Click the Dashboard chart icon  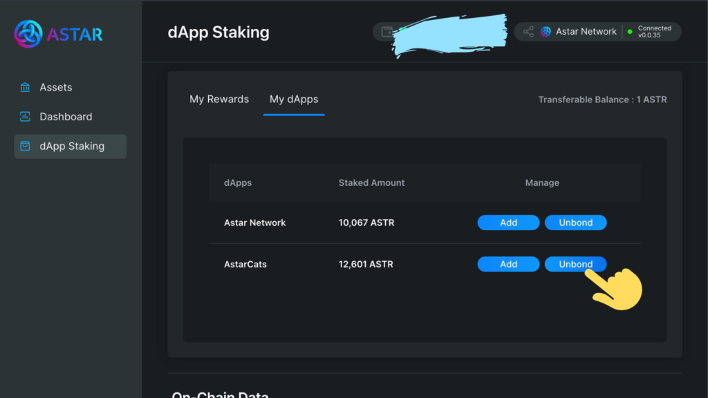coord(25,116)
